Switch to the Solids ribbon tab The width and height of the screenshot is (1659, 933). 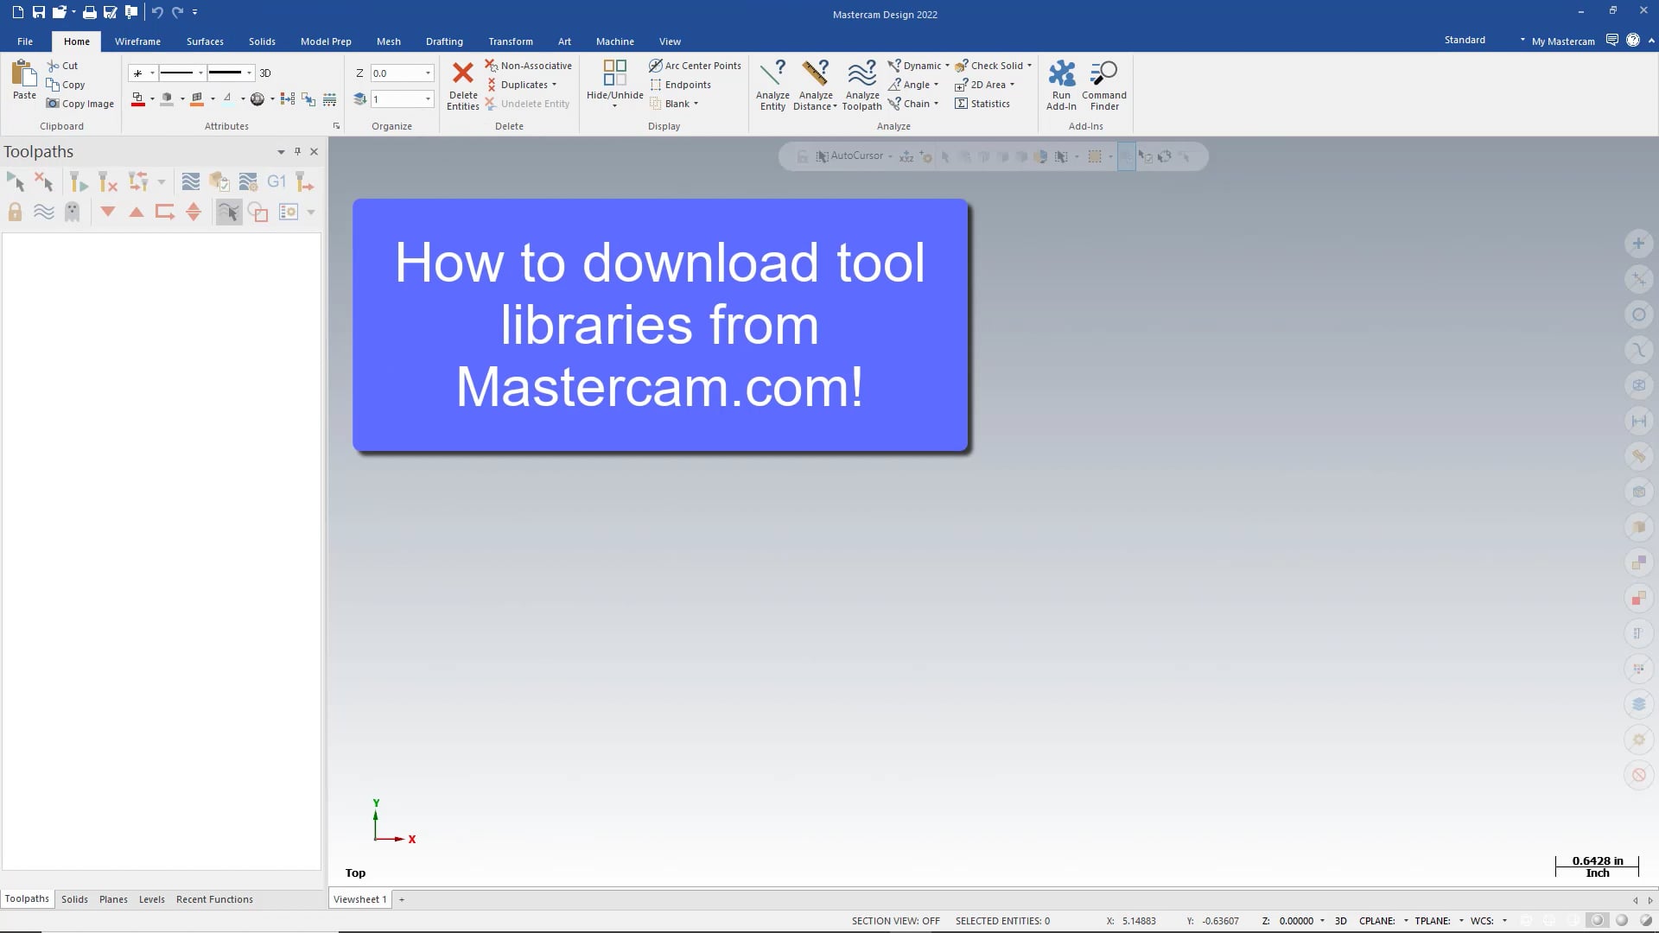pos(262,41)
